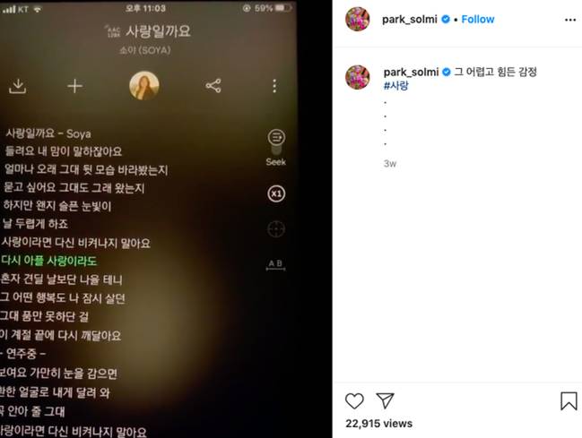Open the share icon in music player
This screenshot has height=438, width=582.
click(x=213, y=86)
